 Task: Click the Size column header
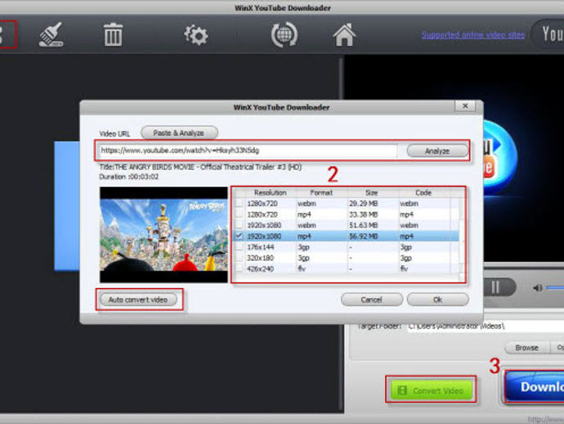click(372, 192)
